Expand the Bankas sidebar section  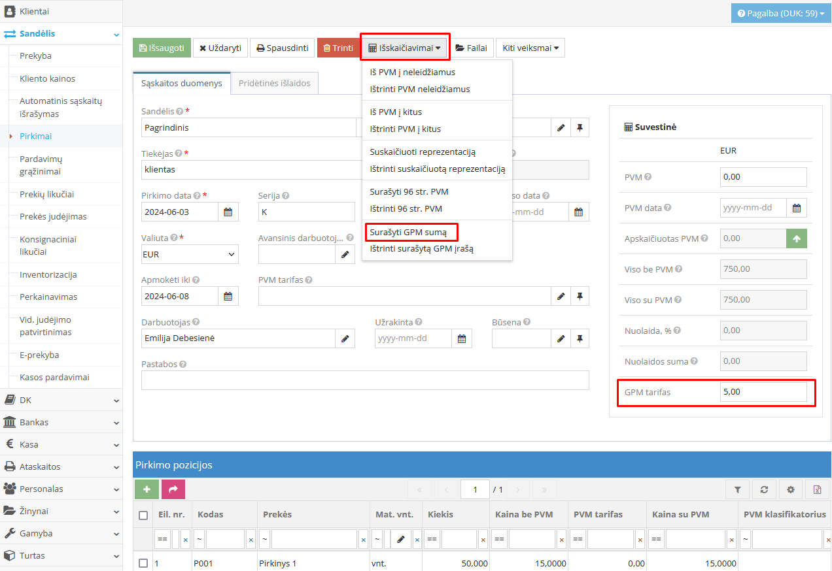61,422
